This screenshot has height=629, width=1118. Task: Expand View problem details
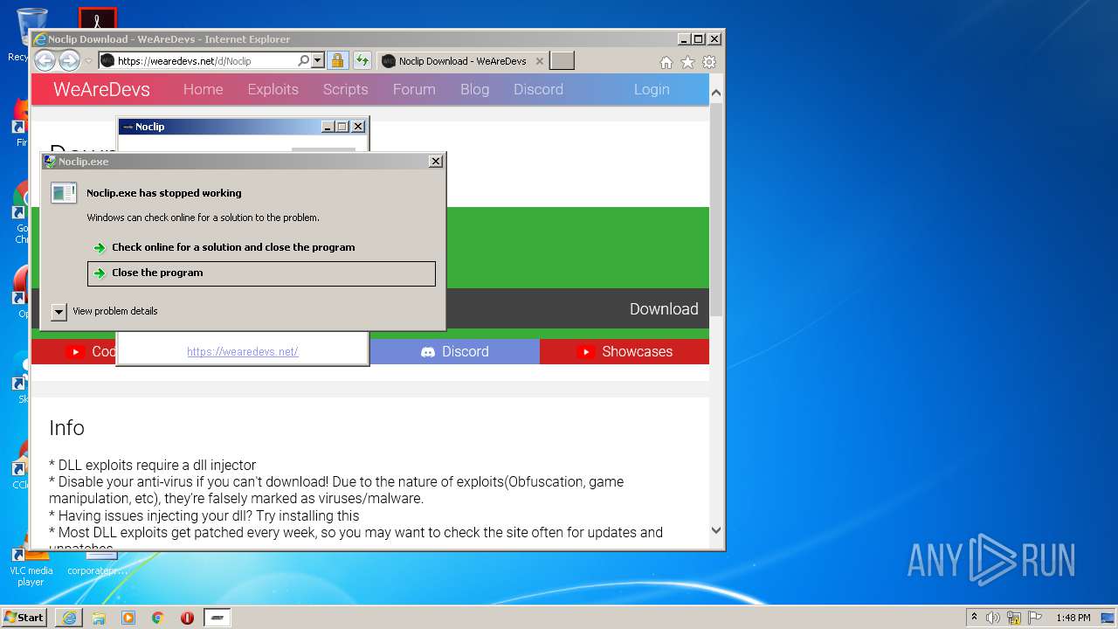105,312
